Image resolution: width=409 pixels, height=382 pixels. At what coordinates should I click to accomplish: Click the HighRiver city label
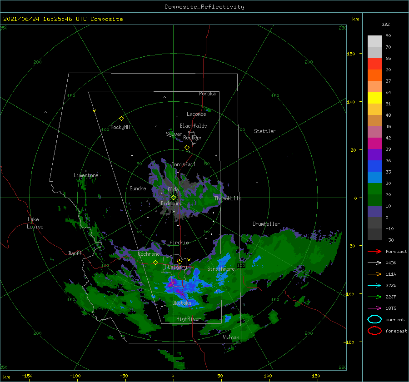click(189, 319)
